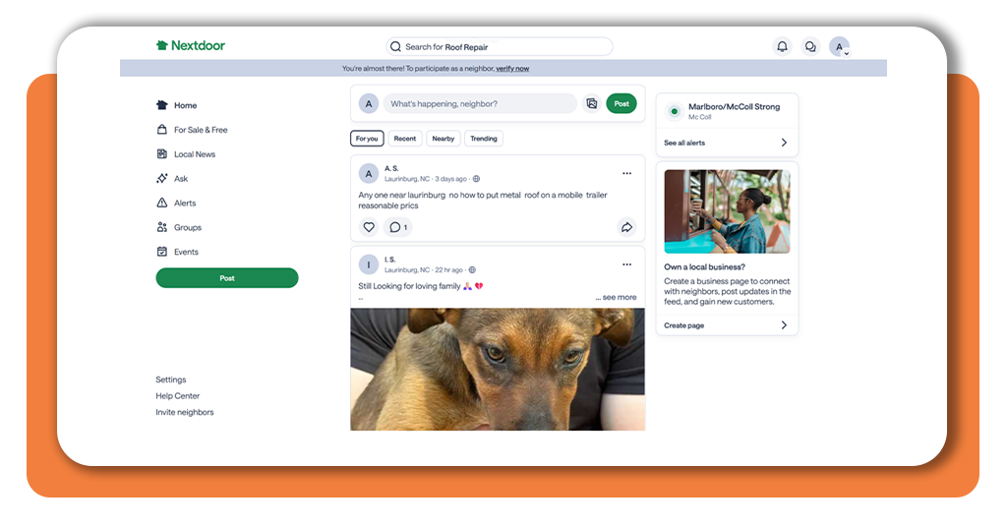Screen dimensions: 1007x527
Task: Click A. S. post author avatar
Action: pos(369,174)
